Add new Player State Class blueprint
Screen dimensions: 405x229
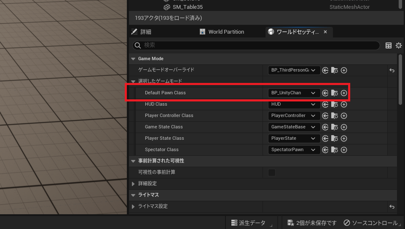(344, 138)
